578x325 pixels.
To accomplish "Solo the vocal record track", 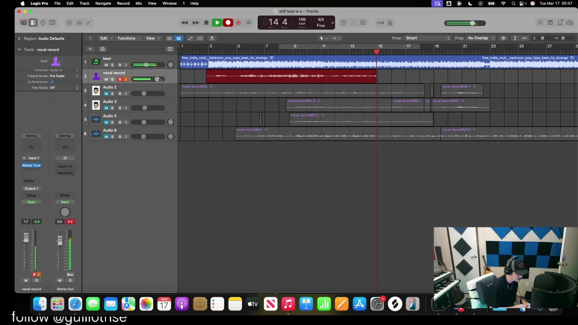I will pyautogui.click(x=112, y=79).
